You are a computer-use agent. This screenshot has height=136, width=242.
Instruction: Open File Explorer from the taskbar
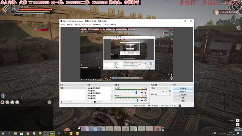[15, 133]
